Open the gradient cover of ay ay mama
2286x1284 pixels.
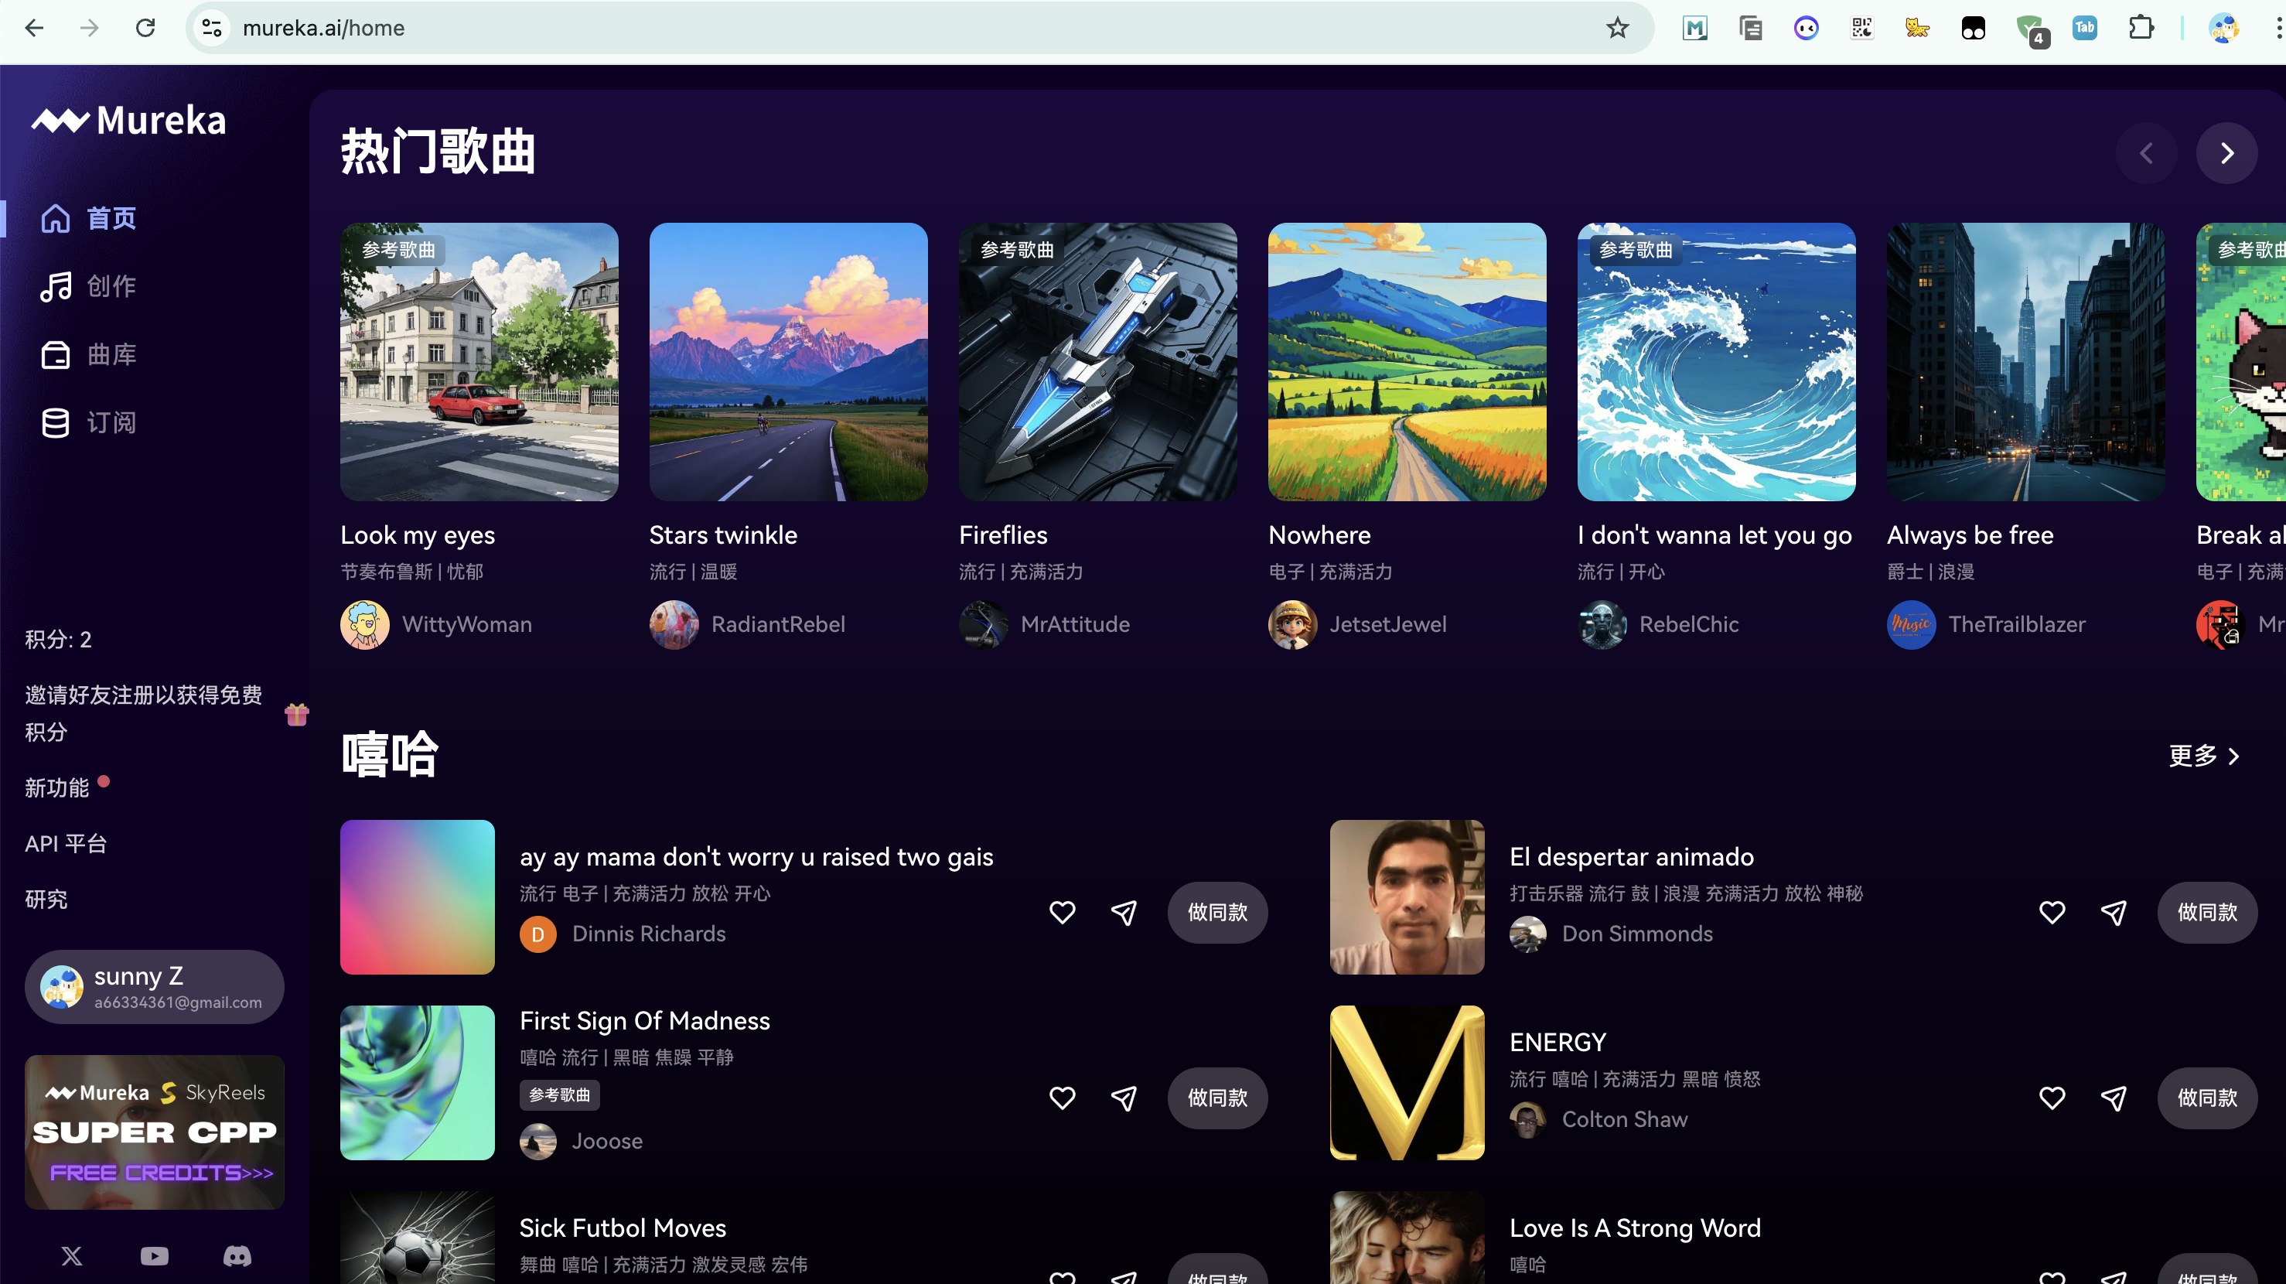[417, 897]
